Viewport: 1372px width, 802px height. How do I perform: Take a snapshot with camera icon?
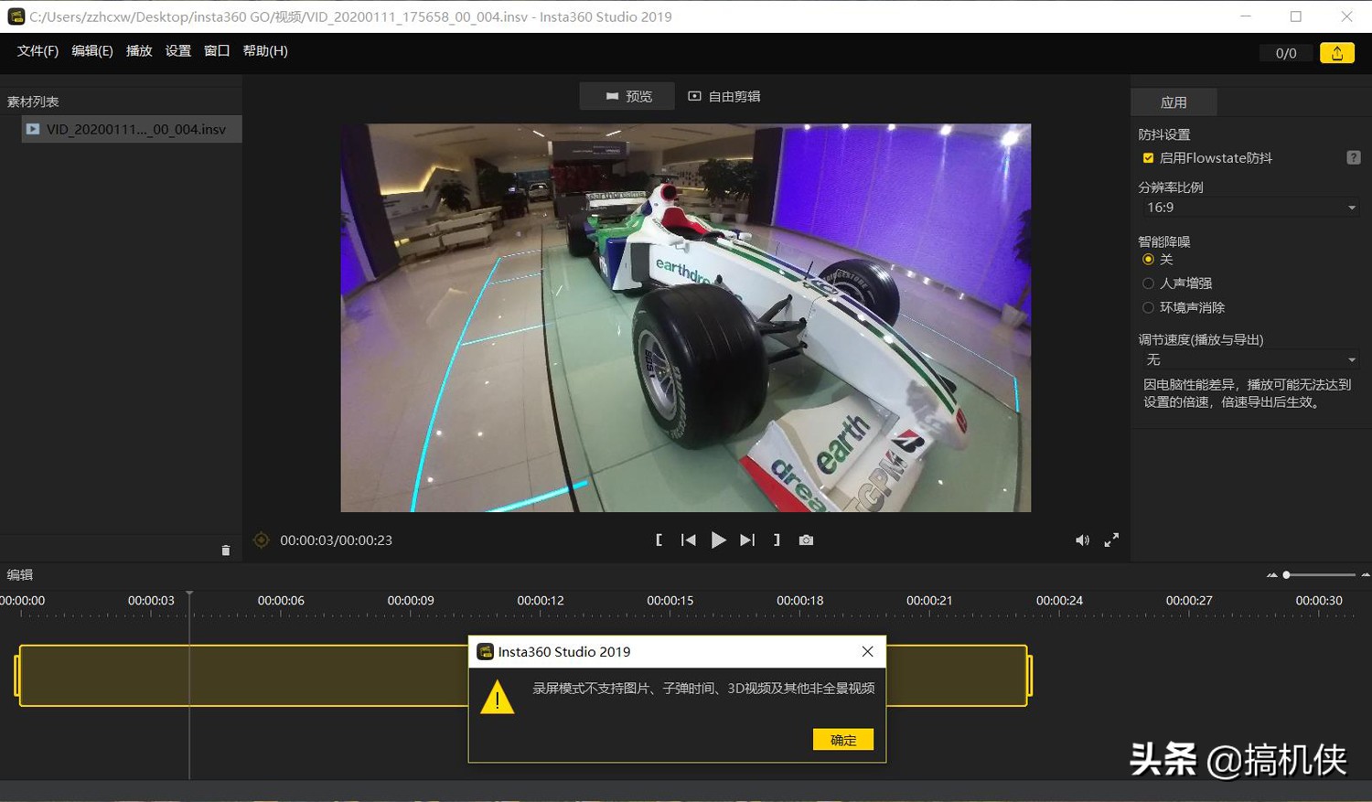point(806,540)
